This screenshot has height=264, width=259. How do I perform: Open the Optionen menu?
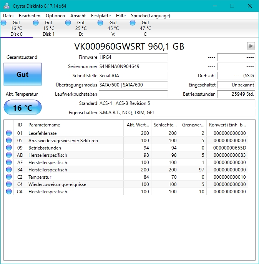[55, 16]
